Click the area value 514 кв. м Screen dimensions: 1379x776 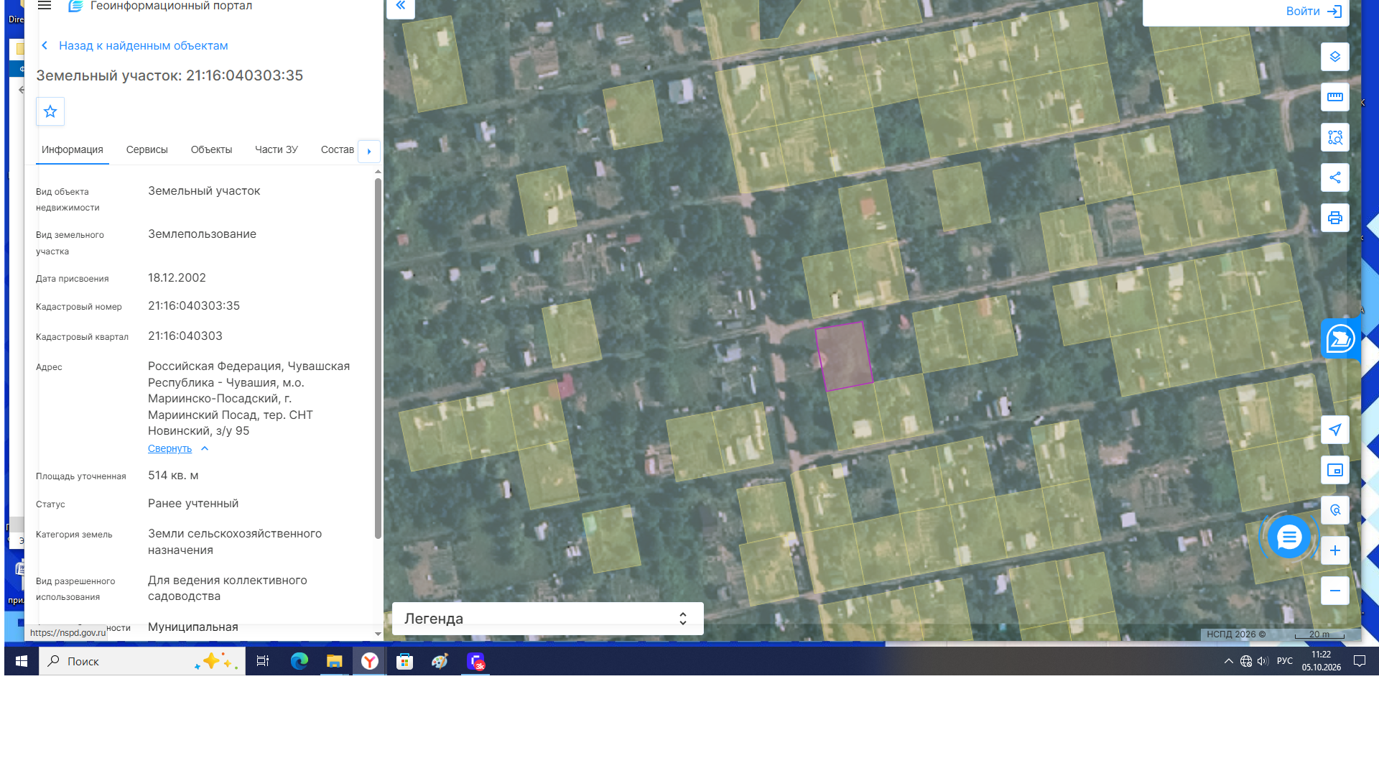click(173, 475)
